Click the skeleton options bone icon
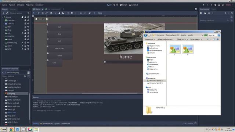The width and height of the screenshot is (235, 132). (x=90, y=13)
